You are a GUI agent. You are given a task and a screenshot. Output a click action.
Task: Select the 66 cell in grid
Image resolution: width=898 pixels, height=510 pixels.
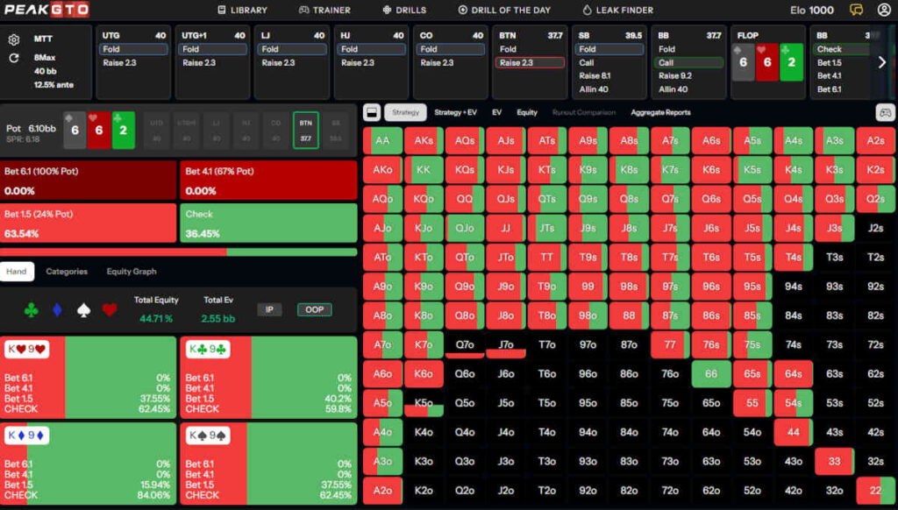coord(711,373)
